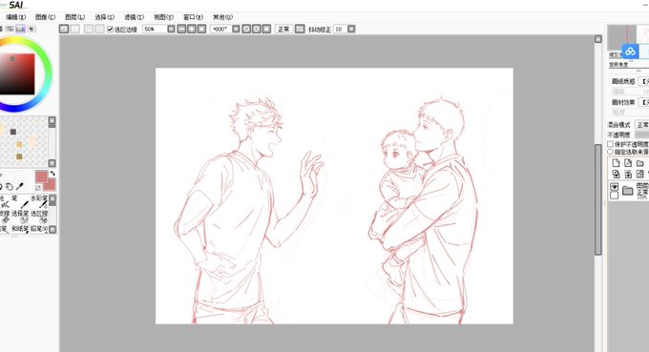Open the 抖动修正 stabilizer dropdown arrow
The height and width of the screenshot is (352, 649).
point(351,29)
